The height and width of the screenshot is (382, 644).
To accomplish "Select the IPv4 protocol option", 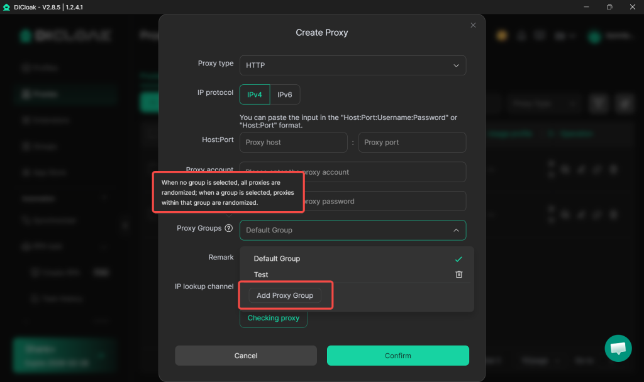I will (x=255, y=94).
